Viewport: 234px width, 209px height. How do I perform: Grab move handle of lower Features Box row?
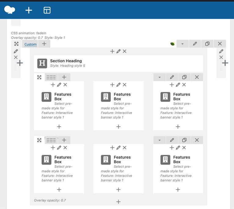[x=39, y=140]
